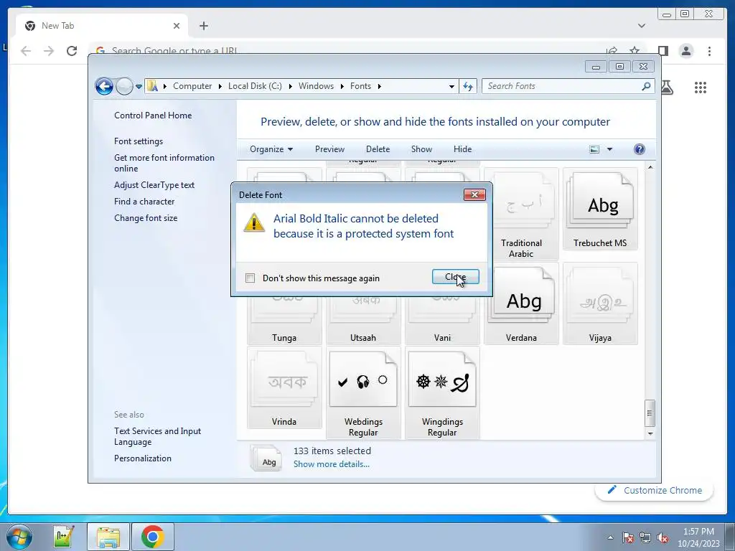Open Font settings link
This screenshot has width=735, height=551.
139,141
